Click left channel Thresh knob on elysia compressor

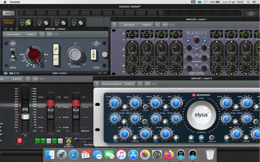[115, 103]
